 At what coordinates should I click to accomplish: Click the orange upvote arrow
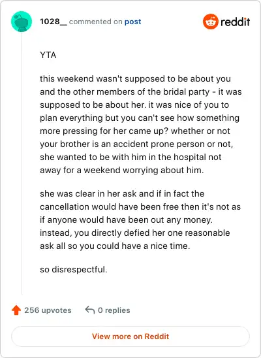pos(16,310)
